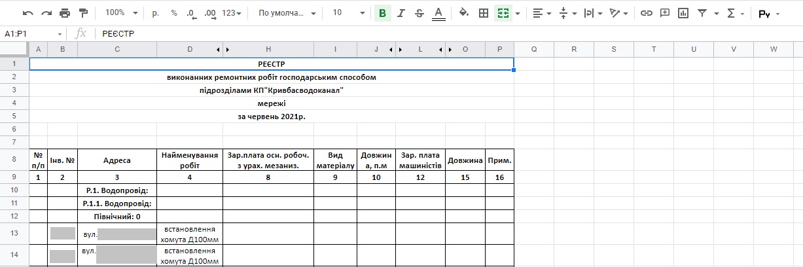
Task: Expand vertical align dropdown arrow
Action: 574,14
